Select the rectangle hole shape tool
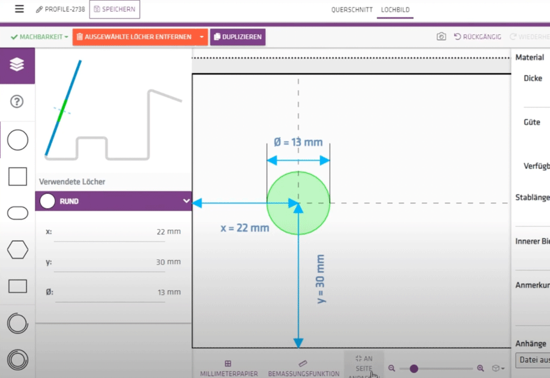This screenshot has width=550, height=378. pyautogui.click(x=17, y=286)
